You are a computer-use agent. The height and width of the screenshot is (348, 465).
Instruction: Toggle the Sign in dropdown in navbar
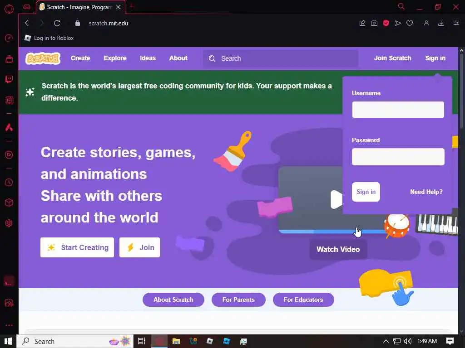[435, 58]
